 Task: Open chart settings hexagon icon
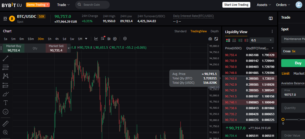(115, 39)
